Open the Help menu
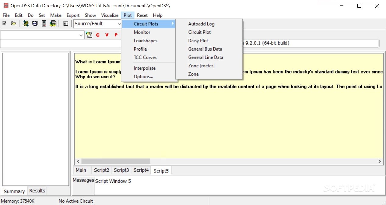386x205 pixels. tap(158, 15)
